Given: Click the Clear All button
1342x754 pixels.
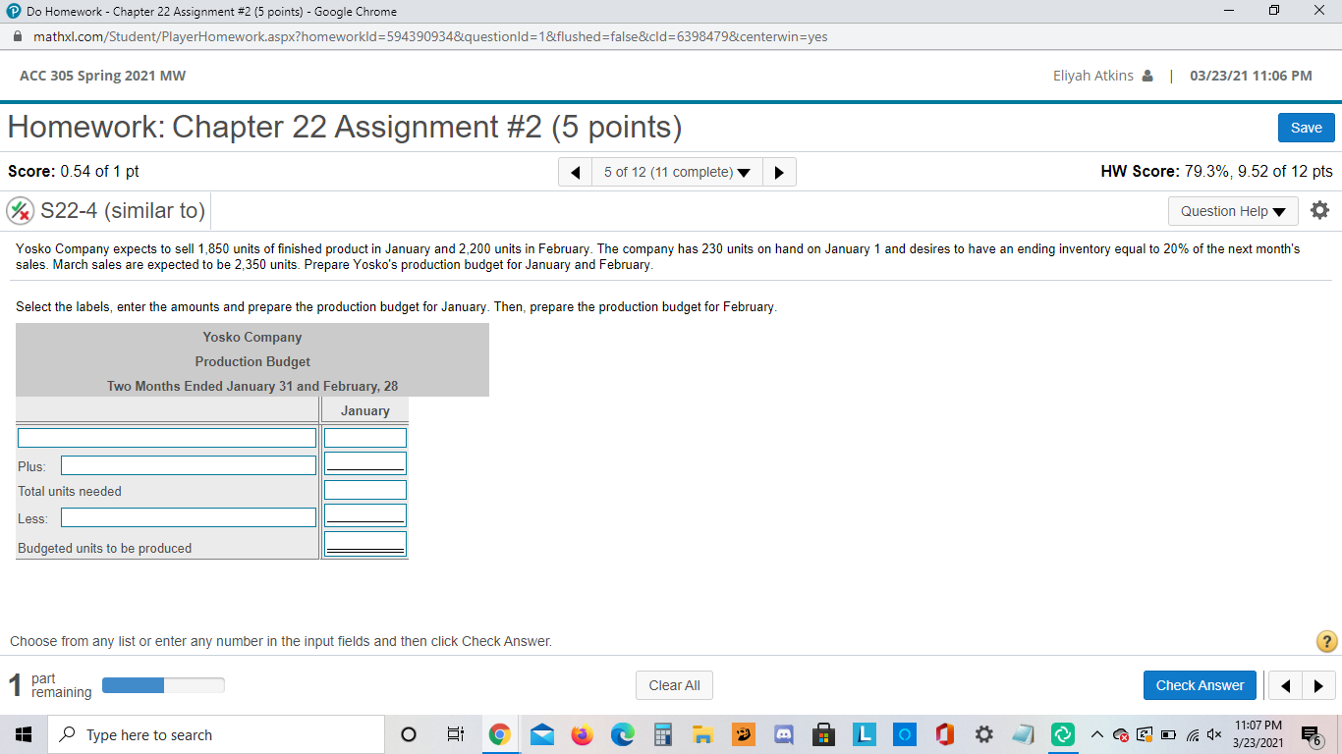Looking at the screenshot, I should (x=674, y=684).
